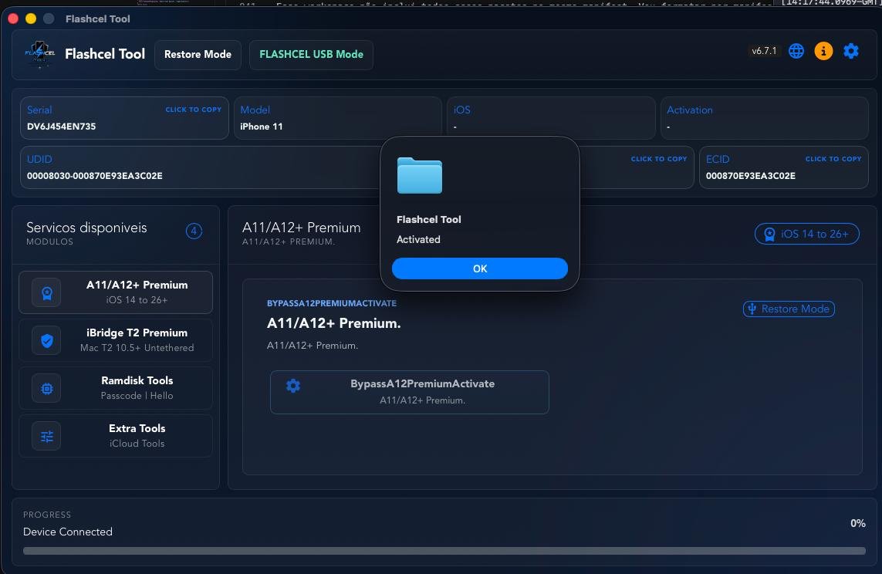Screen dimensions: 882x574
Task: Click gear icon in BypassA12PremiumActivate button
Action: [293, 386]
